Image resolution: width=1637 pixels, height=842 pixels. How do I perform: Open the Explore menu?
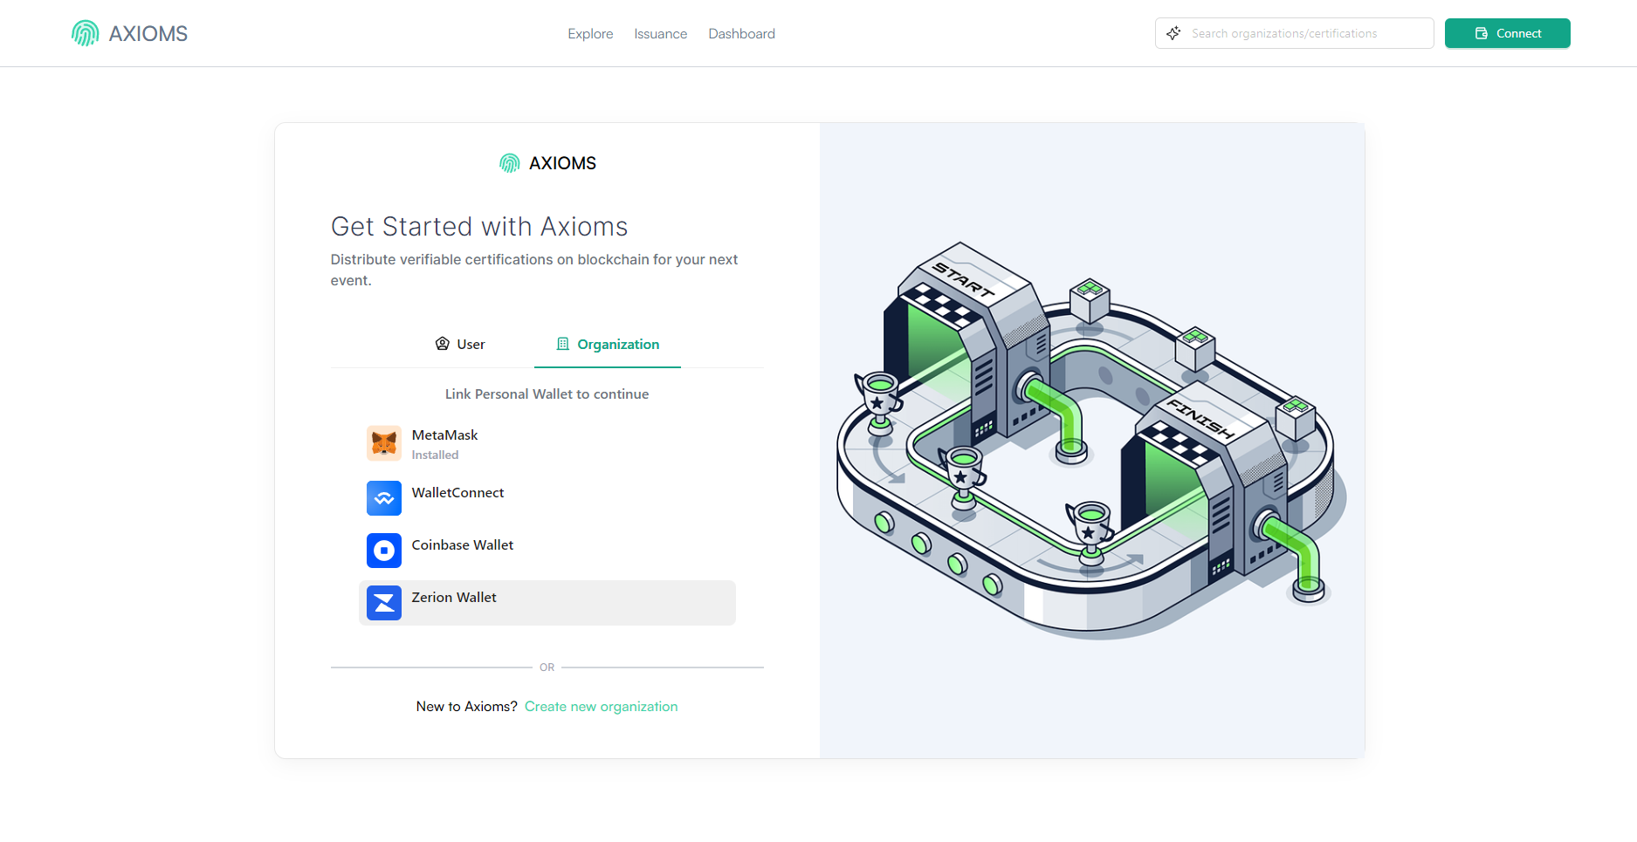590,33
